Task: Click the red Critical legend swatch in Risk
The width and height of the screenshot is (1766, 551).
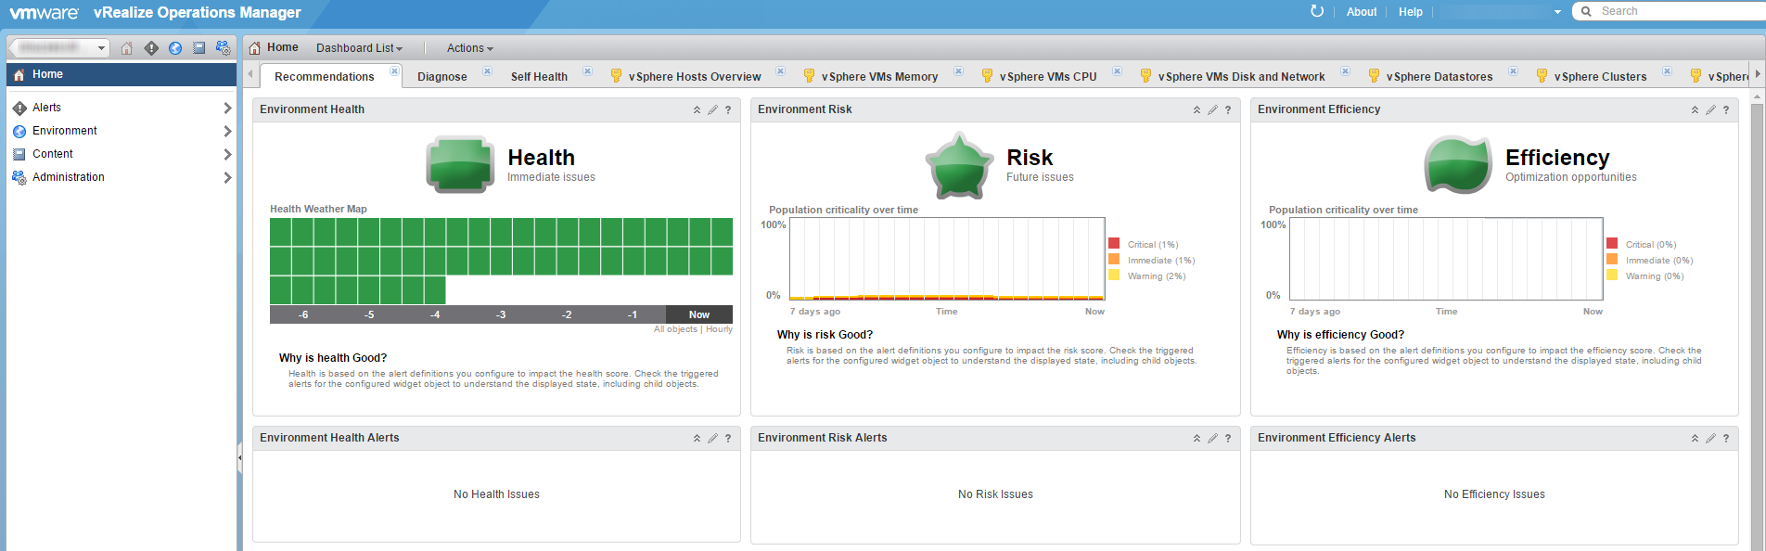Action: [1114, 244]
